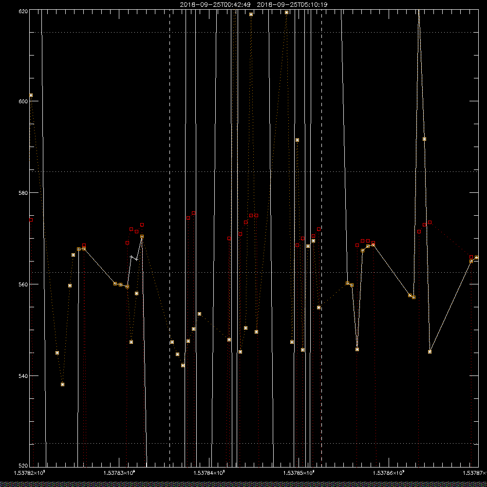Select the 620 y-axis label

click(23, 11)
